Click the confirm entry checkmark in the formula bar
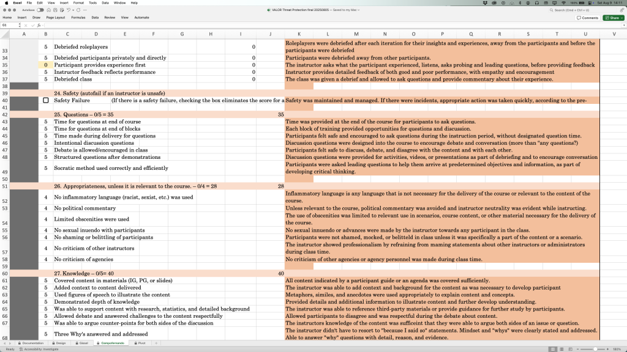The height and width of the screenshot is (352, 627). click(32, 25)
